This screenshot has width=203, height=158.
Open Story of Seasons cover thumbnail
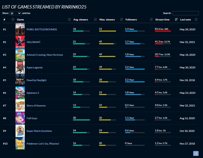click(20, 105)
